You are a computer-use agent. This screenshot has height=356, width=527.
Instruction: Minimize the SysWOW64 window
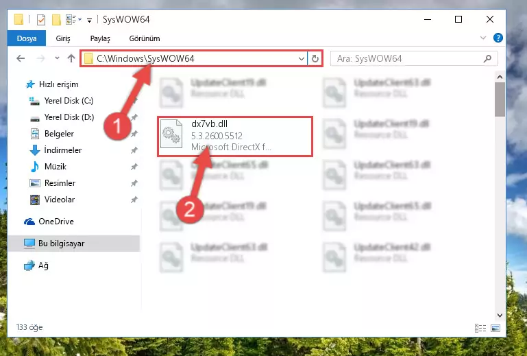tap(428, 19)
